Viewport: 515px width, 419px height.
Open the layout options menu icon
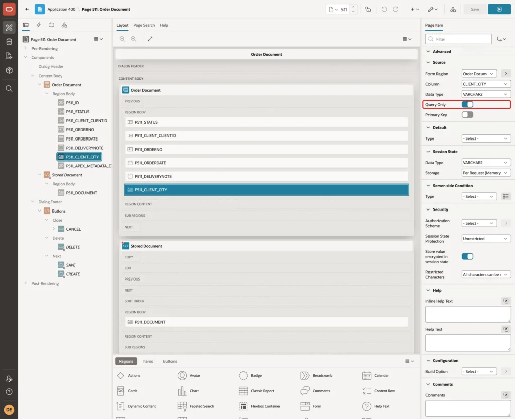coord(407,39)
